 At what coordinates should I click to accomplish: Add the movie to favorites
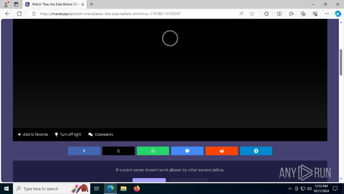pos(33,134)
